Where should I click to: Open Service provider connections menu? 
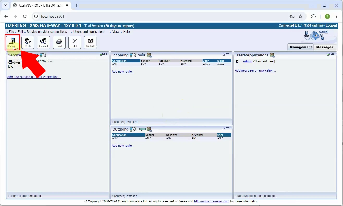[47, 32]
